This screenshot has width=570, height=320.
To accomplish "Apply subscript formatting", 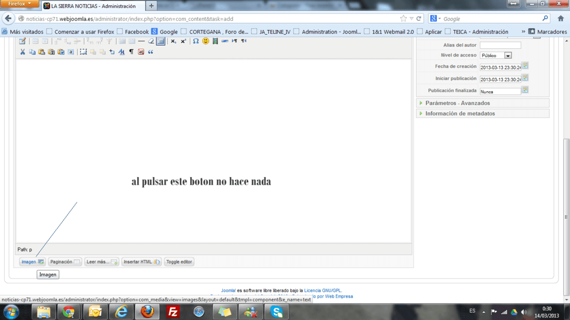I will [174, 41].
